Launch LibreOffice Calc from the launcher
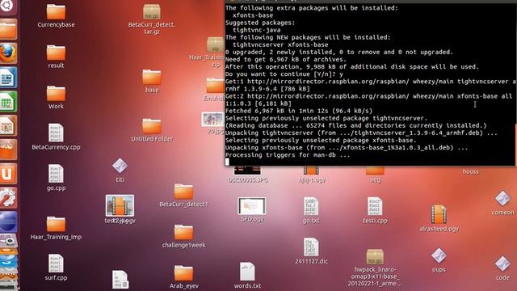The image size is (517, 291). pyautogui.click(x=8, y=102)
